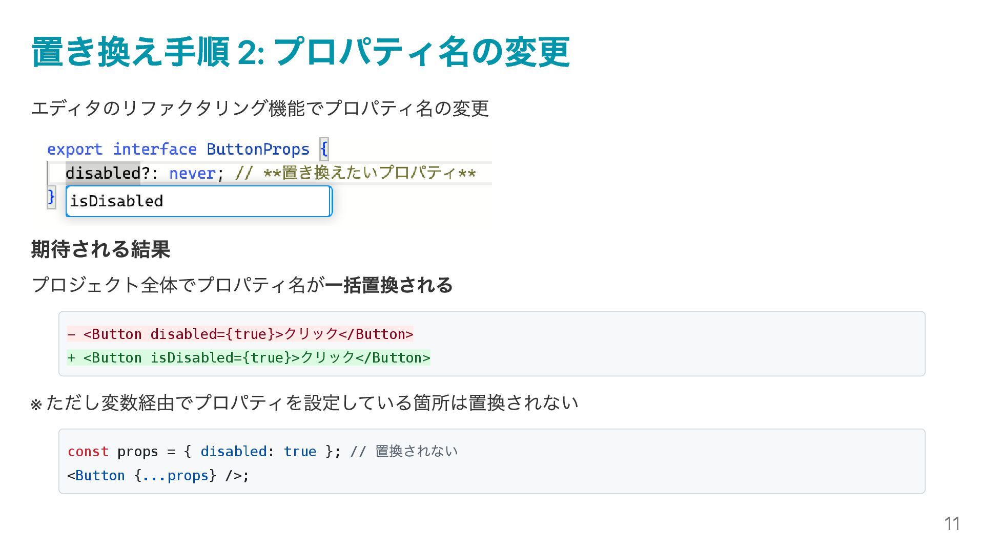The height and width of the screenshot is (553, 984).
Task: Click the note line starting with ※
Action: click(x=304, y=403)
